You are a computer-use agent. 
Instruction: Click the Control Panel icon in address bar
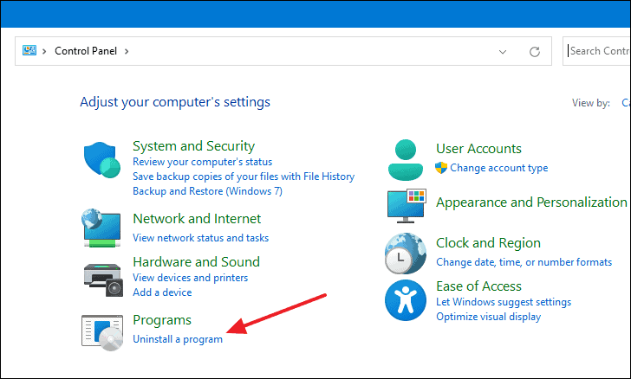point(29,51)
